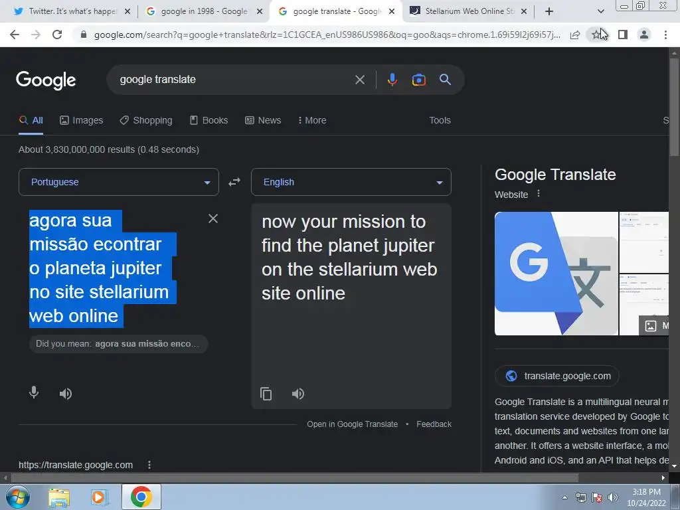Bookmark this page with the star icon
This screenshot has height=510, width=680.
596,35
